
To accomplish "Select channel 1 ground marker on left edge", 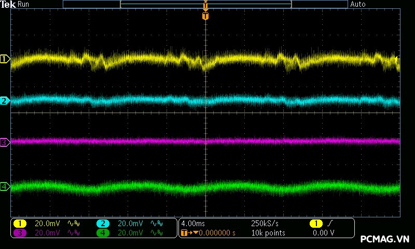I will point(5,59).
